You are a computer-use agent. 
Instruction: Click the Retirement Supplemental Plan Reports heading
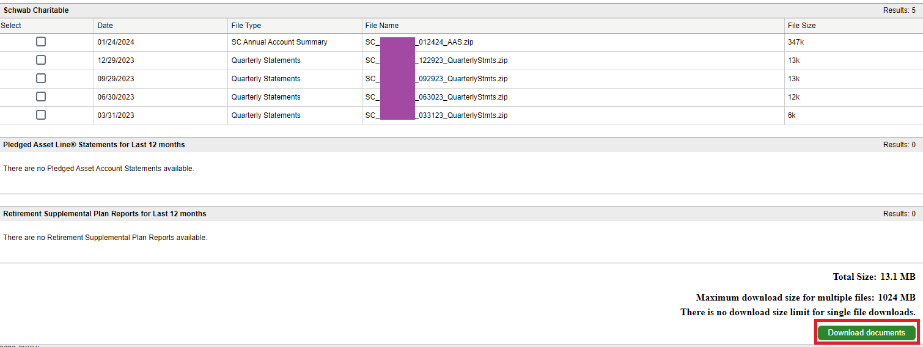(105, 214)
